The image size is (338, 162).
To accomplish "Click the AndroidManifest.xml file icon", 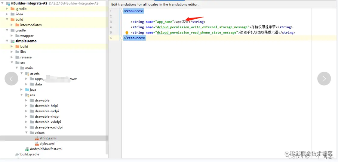I will pyautogui.click(x=27, y=149).
